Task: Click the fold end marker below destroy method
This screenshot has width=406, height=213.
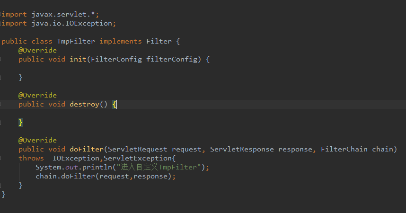Action: point(1,122)
